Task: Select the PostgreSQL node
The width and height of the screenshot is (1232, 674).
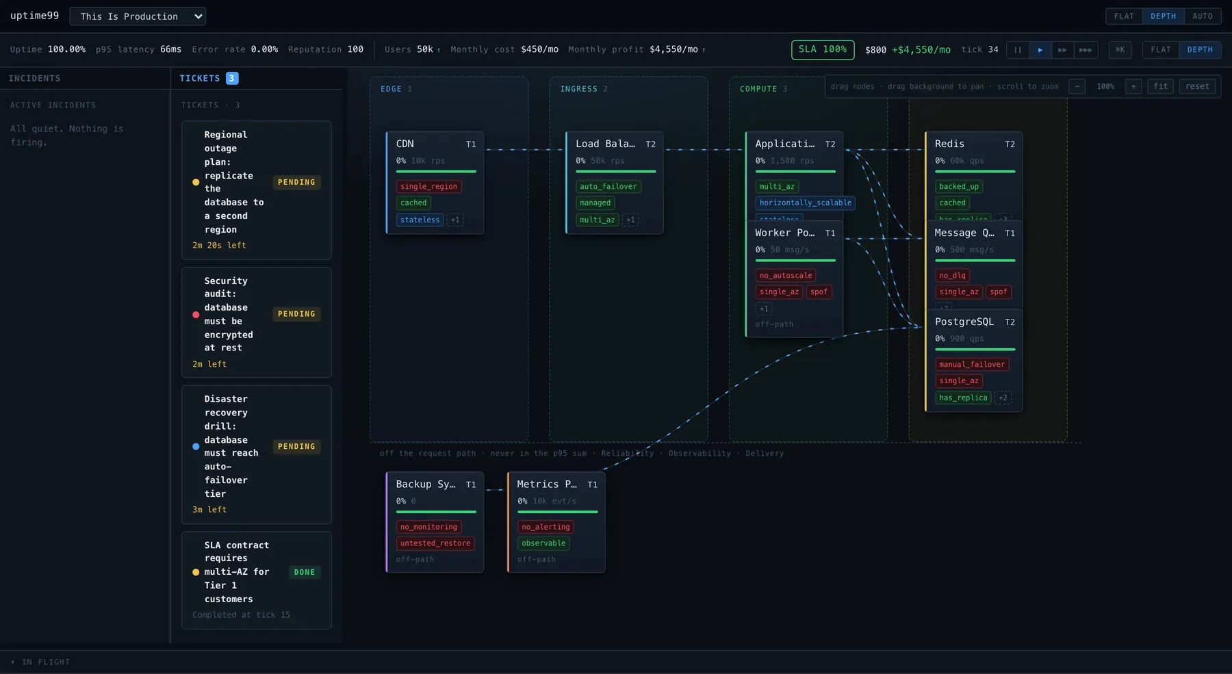Action: (x=973, y=361)
